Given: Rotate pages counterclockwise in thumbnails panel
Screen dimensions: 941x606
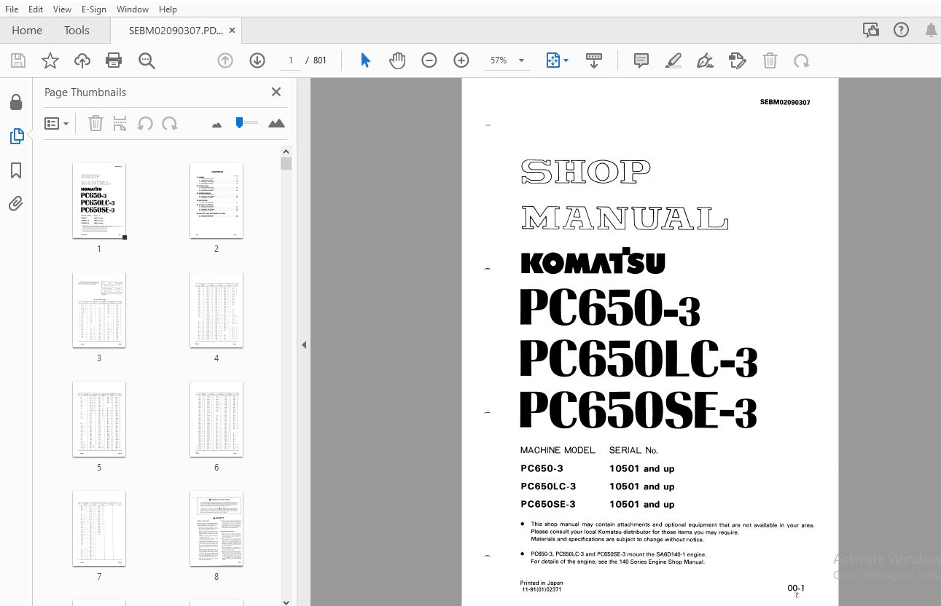Looking at the screenshot, I should [145, 123].
